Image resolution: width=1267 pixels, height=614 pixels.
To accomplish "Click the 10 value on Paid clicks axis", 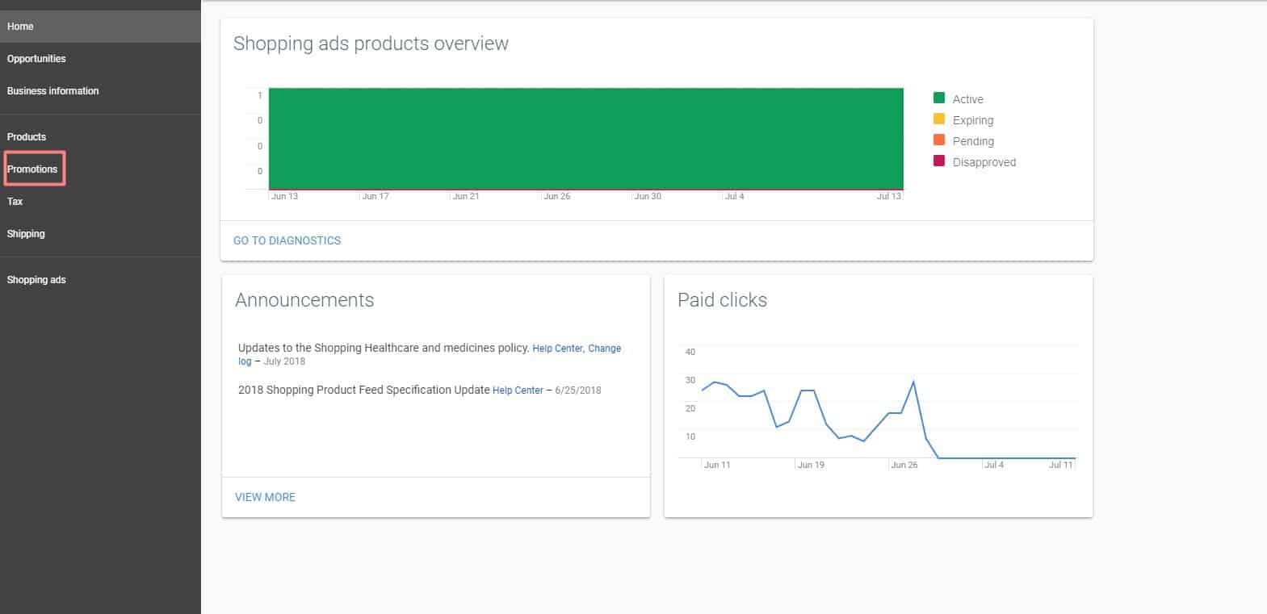I will pos(690,436).
